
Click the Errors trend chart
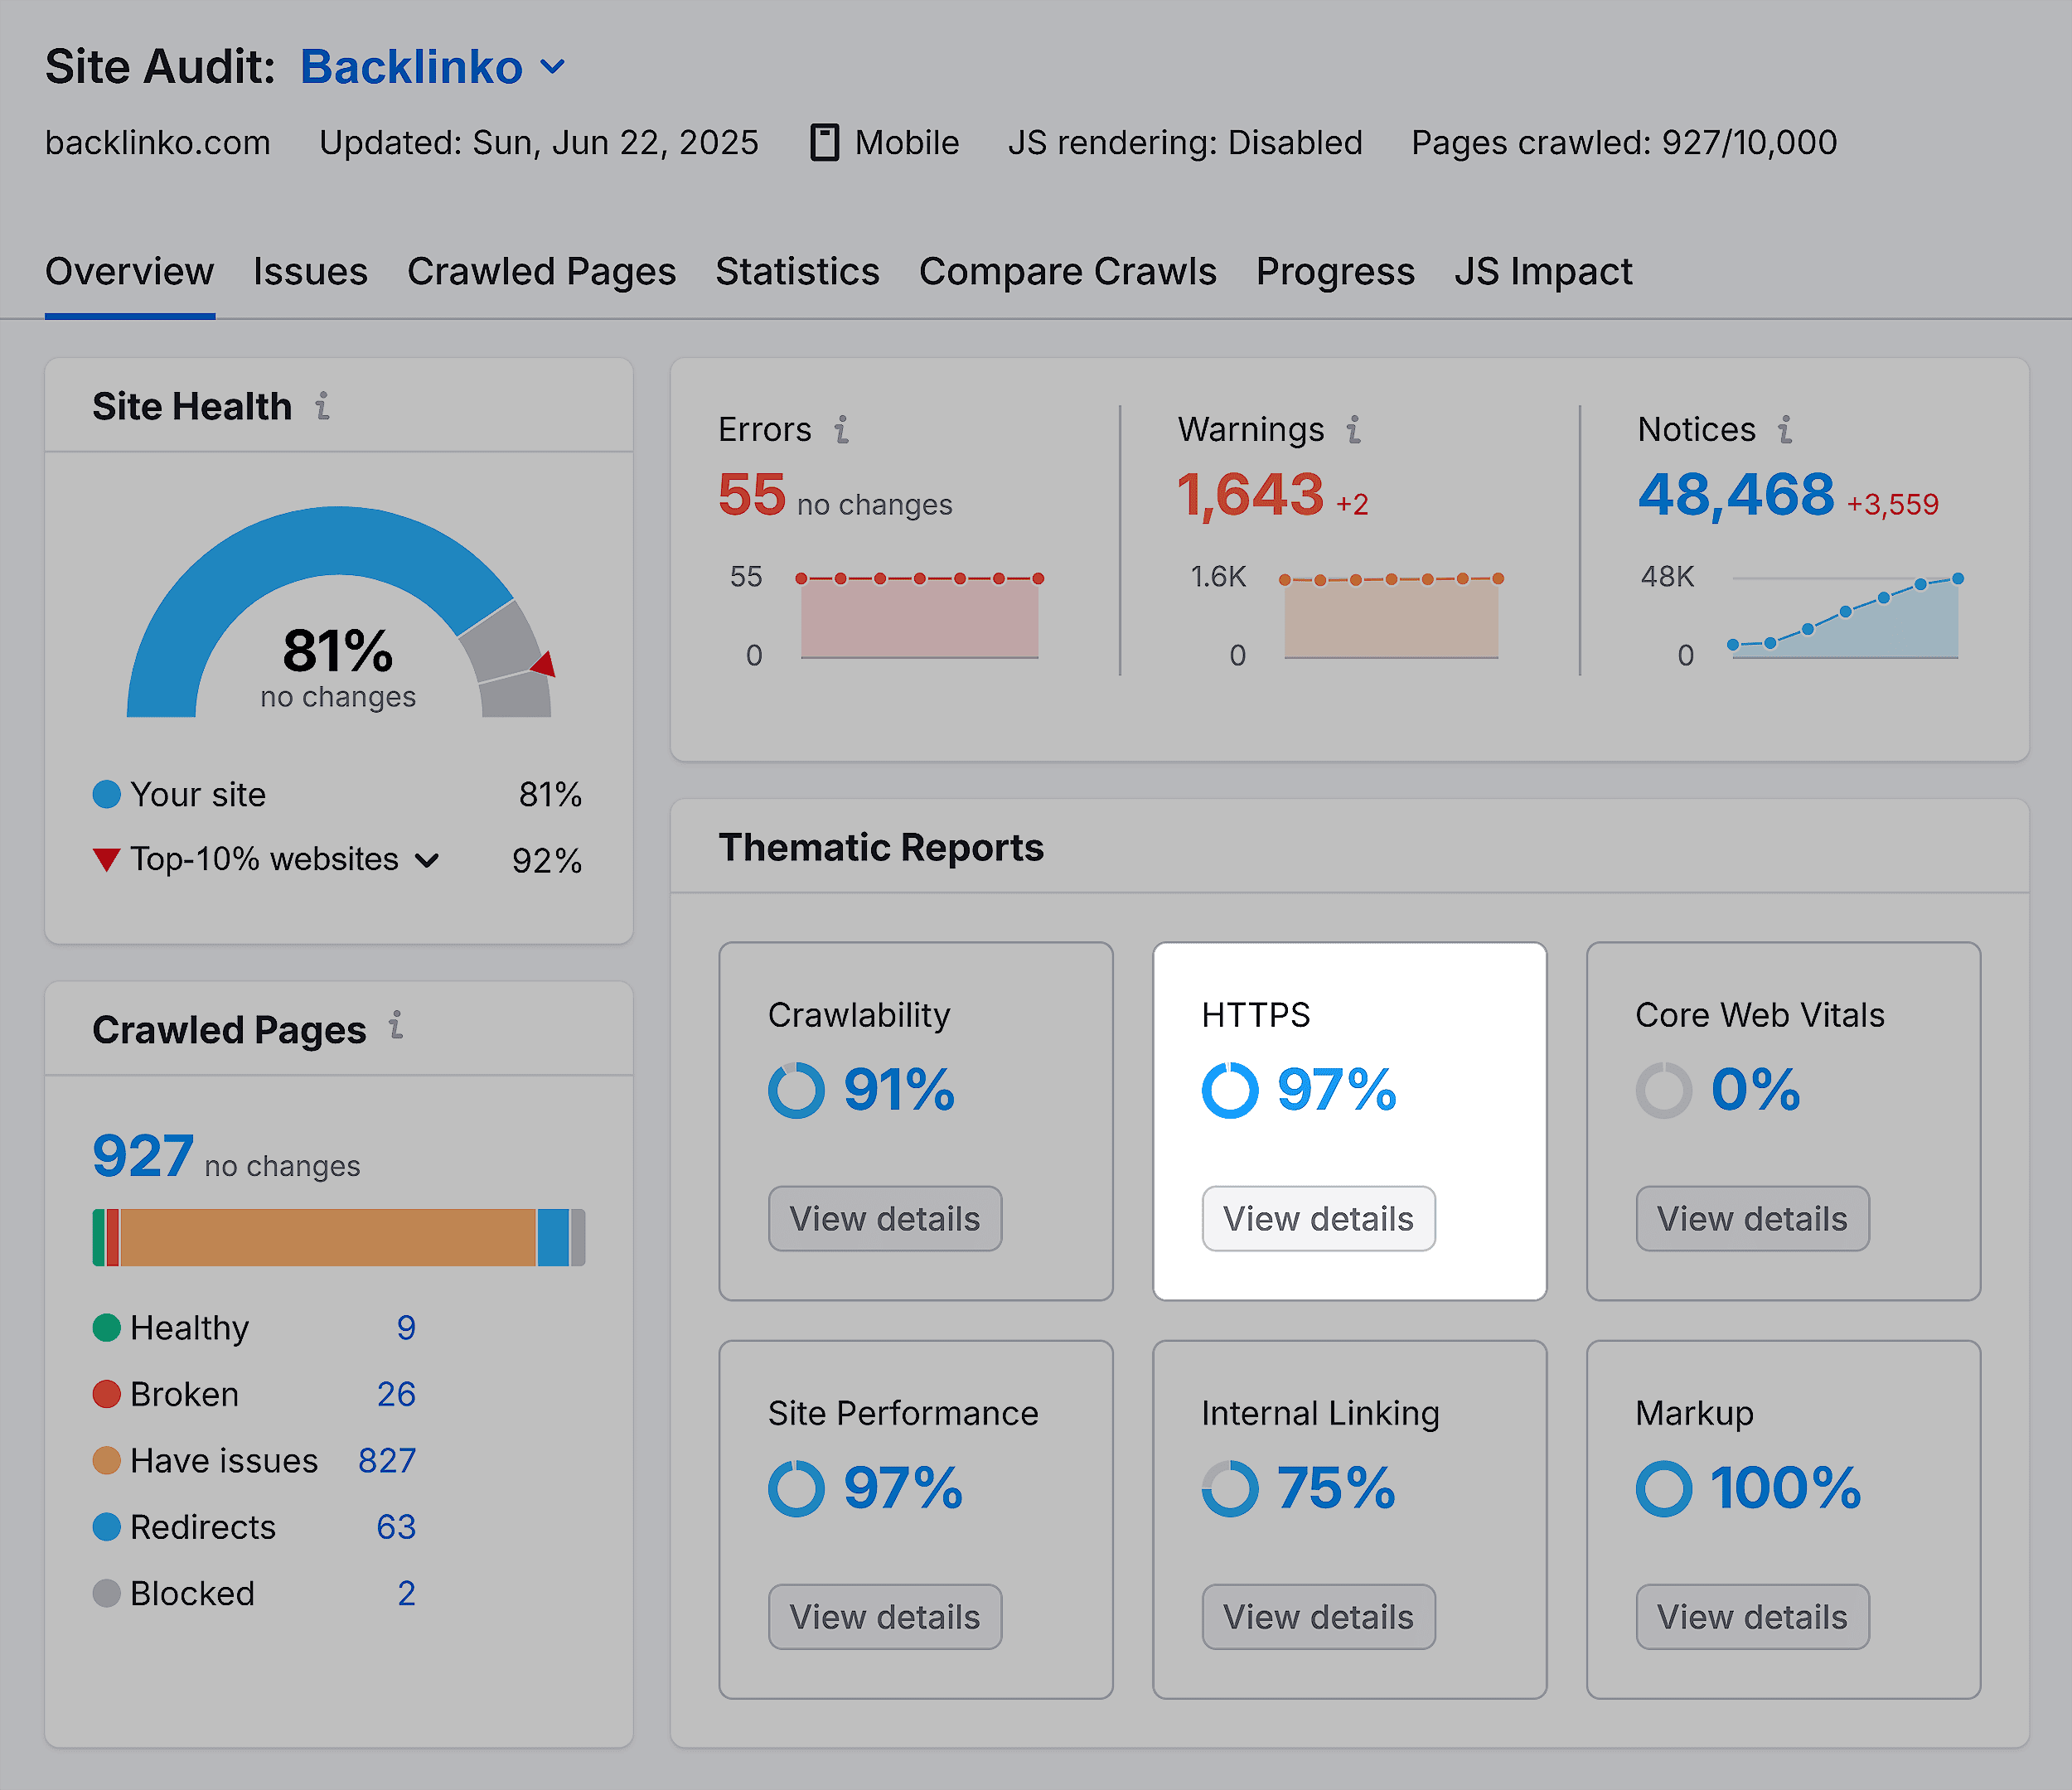coord(919,617)
